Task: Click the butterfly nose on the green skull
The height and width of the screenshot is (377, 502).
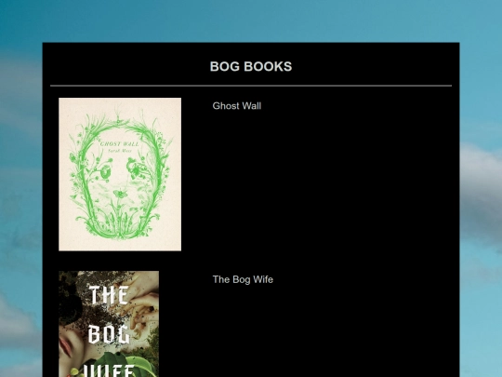Action: coord(120,194)
